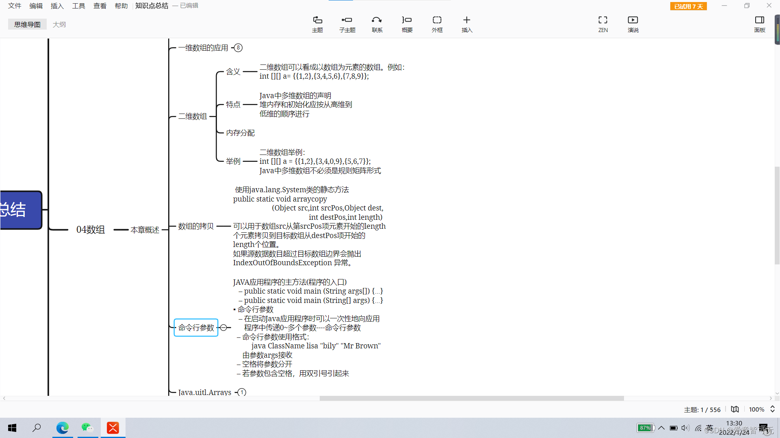Select the 04数组 topic
The width and height of the screenshot is (780, 438).
tap(91, 230)
